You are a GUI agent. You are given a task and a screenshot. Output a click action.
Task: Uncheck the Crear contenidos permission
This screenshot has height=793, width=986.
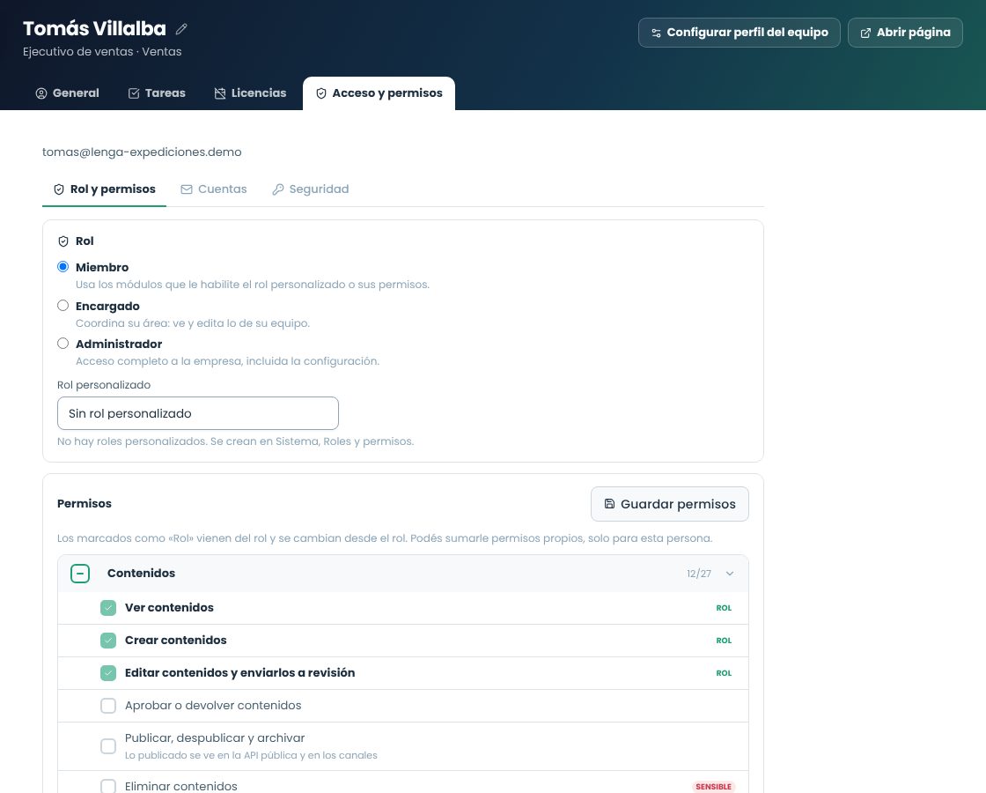108,641
